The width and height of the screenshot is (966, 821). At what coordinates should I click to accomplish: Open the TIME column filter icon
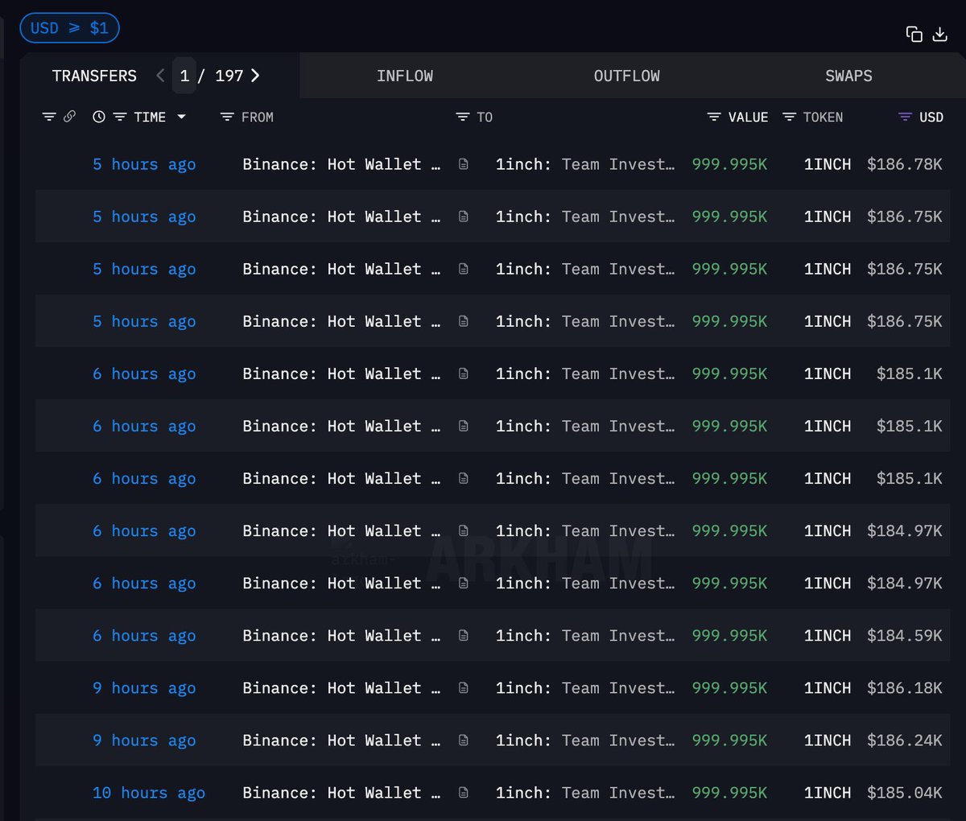pos(120,117)
